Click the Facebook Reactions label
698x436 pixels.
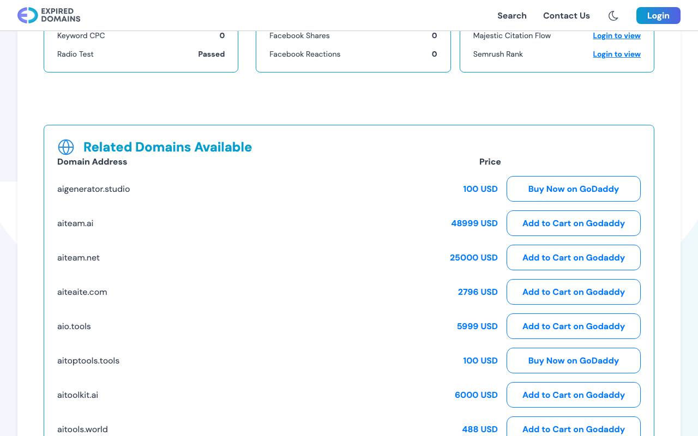tap(305, 54)
